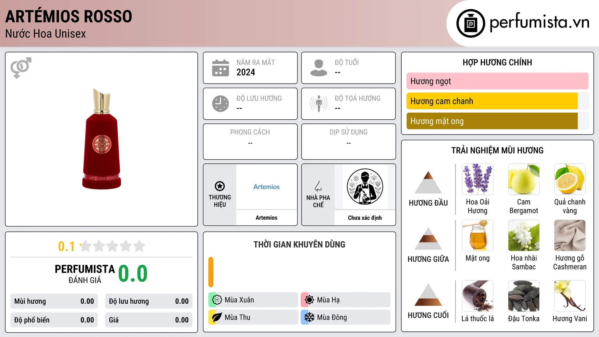Click the Đậu Tonka bean thumbnail
The height and width of the screenshot is (337, 599).
click(524, 296)
